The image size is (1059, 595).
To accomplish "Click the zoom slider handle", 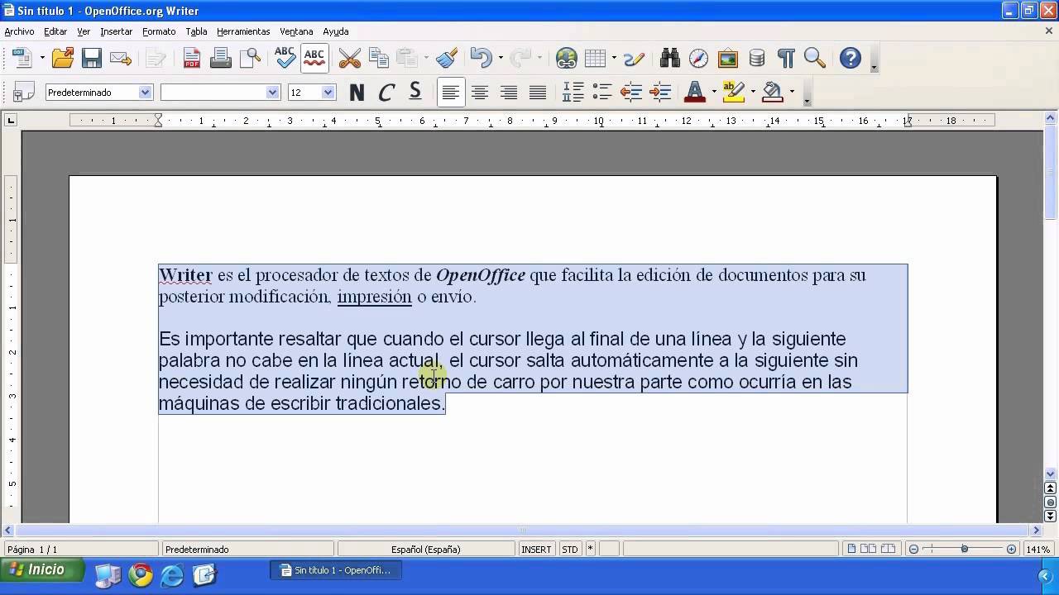I will 965,550.
